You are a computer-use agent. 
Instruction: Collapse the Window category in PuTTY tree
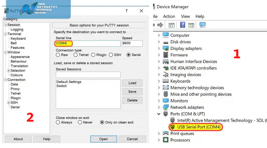[x=6, y=52]
